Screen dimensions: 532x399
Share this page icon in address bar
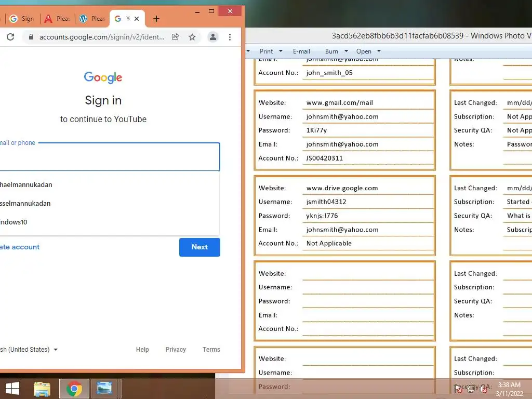(176, 37)
